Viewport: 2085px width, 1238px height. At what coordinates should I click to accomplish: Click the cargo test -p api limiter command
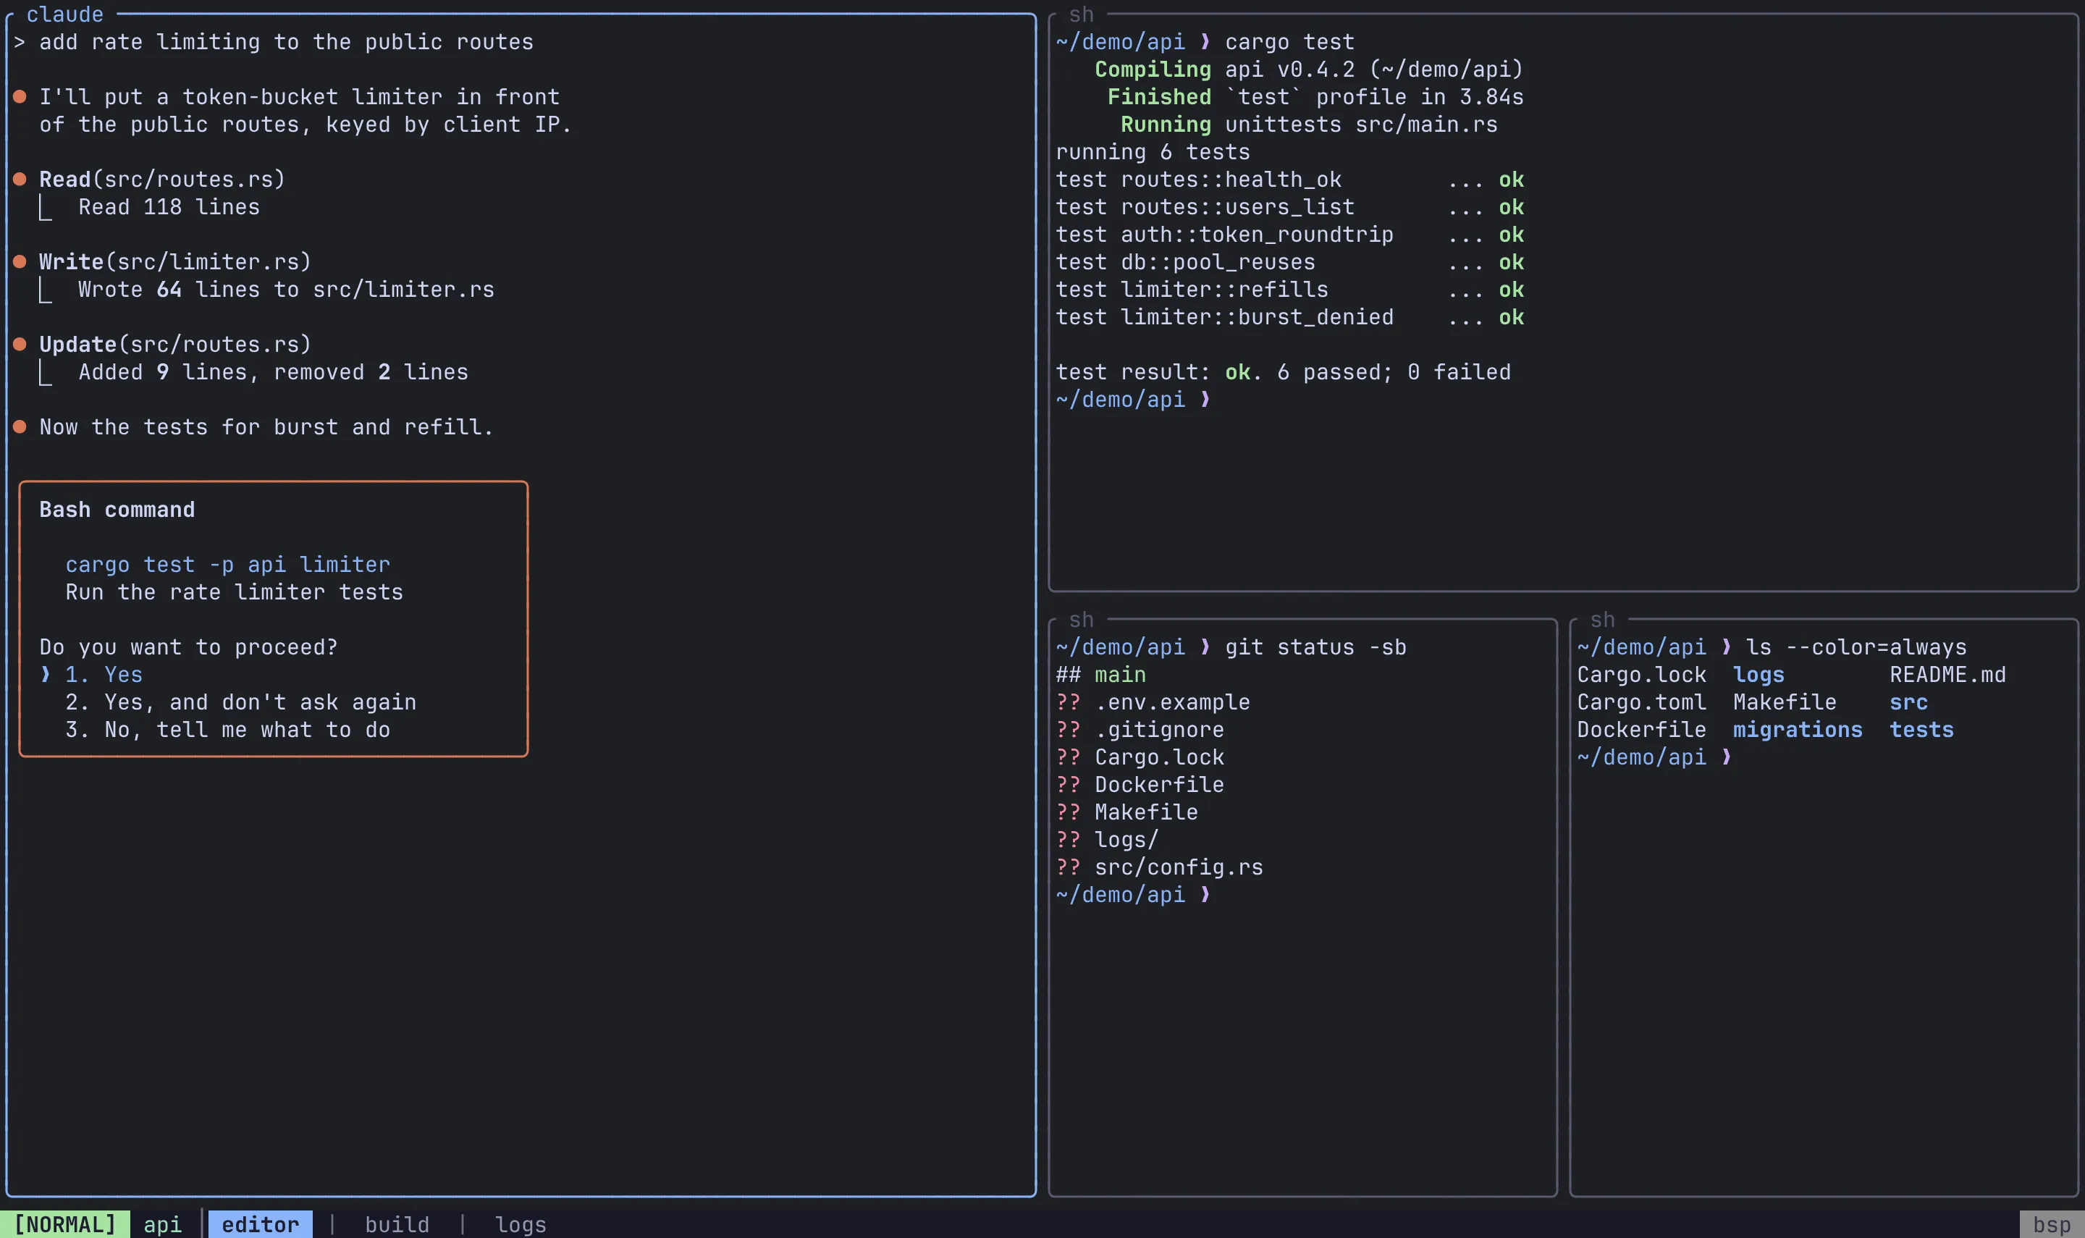point(227,565)
